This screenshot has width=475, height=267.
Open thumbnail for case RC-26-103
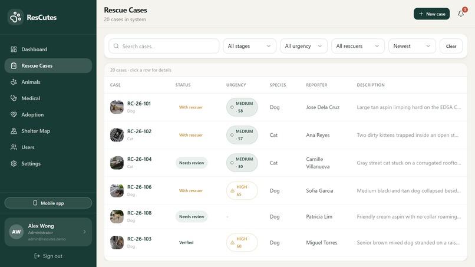[117, 242]
